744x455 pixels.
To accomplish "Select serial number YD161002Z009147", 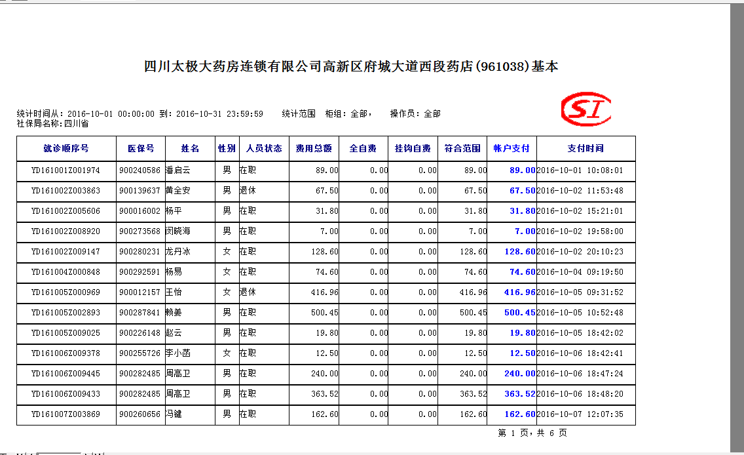I will tap(66, 252).
